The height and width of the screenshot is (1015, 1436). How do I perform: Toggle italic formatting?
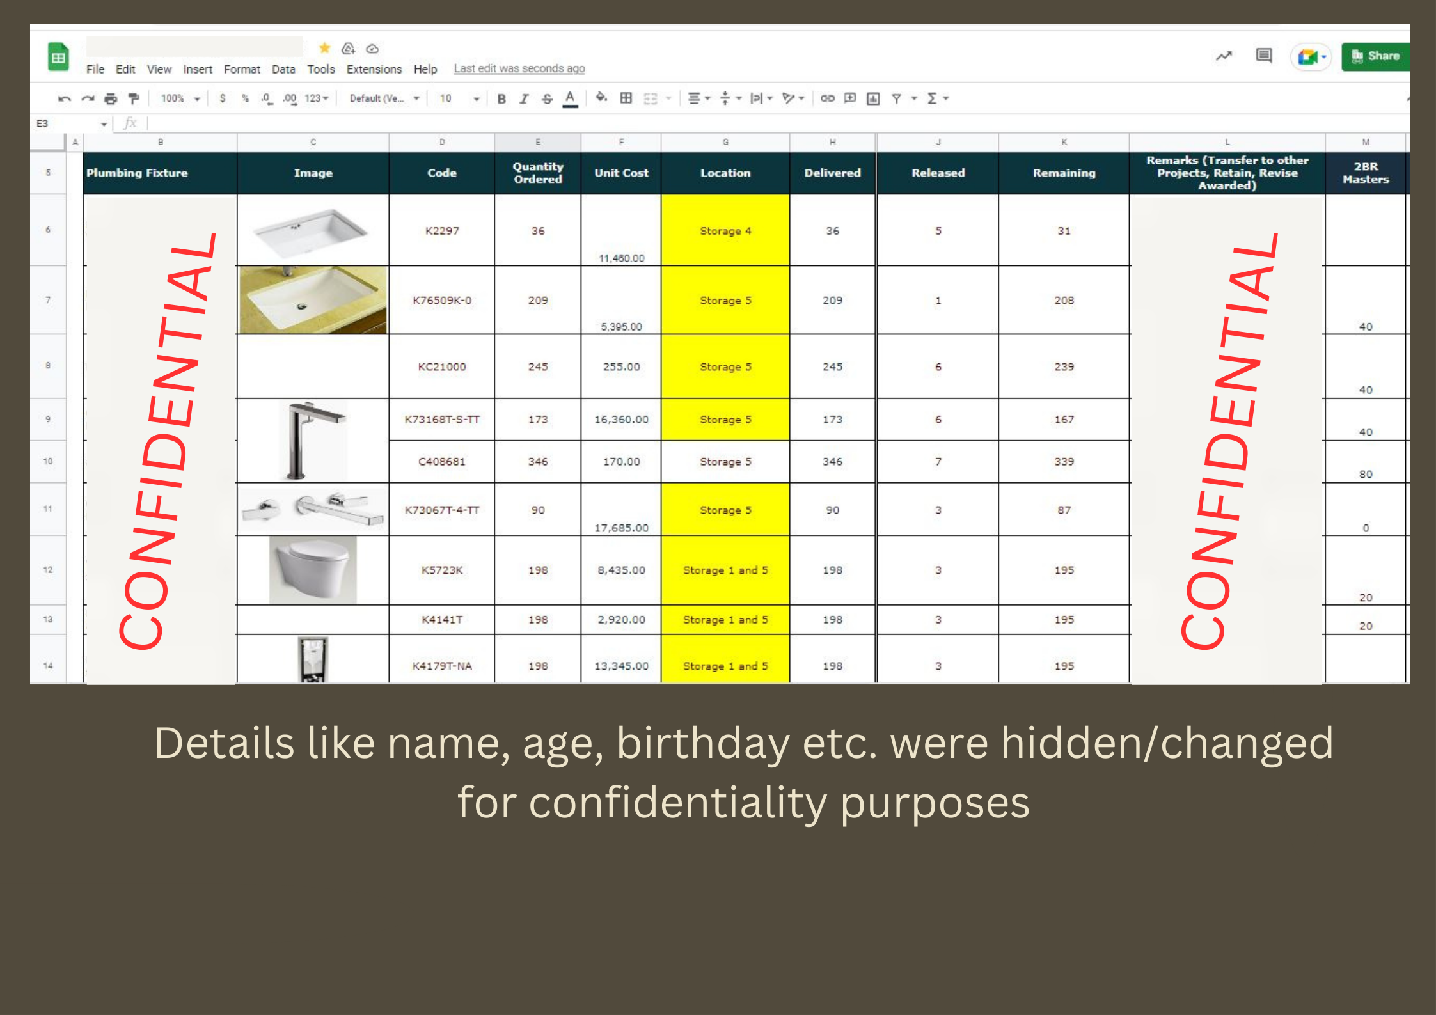524,98
